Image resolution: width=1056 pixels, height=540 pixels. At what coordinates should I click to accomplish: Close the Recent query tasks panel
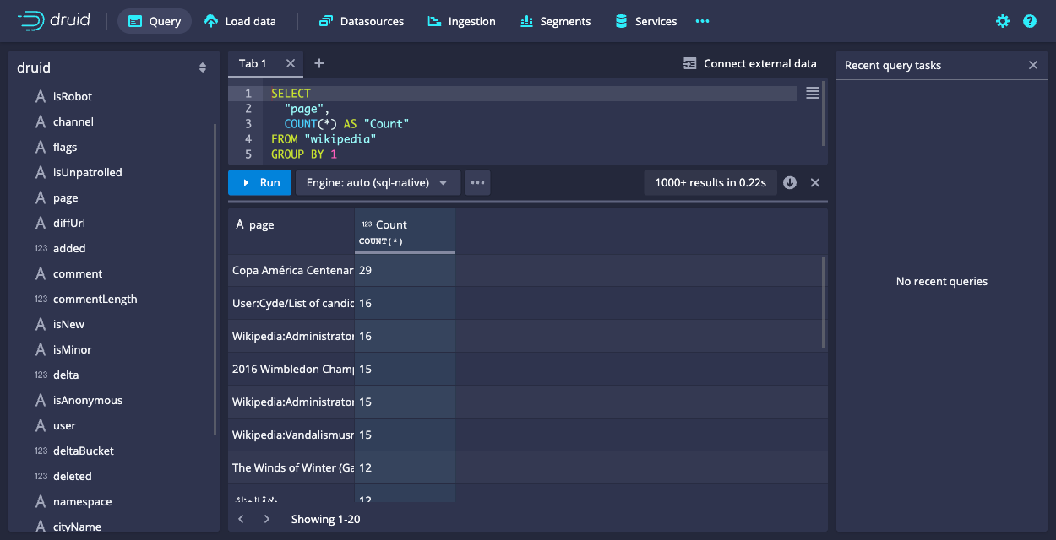pyautogui.click(x=1032, y=64)
